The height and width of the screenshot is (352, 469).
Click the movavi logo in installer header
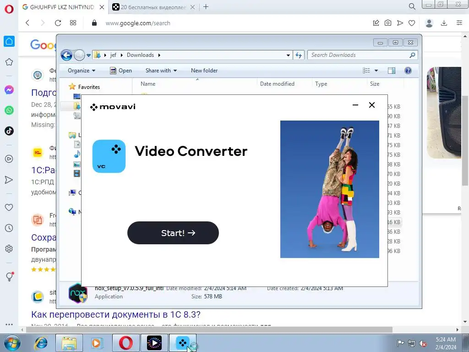113,107
